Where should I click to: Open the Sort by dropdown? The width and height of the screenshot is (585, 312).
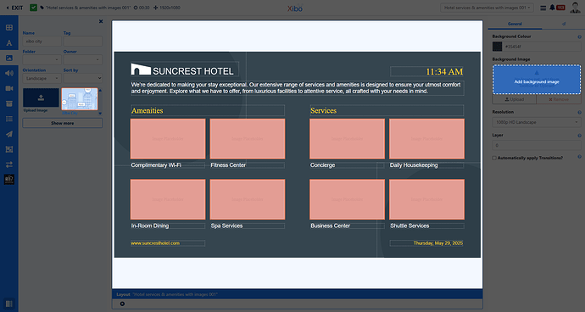(x=83, y=78)
